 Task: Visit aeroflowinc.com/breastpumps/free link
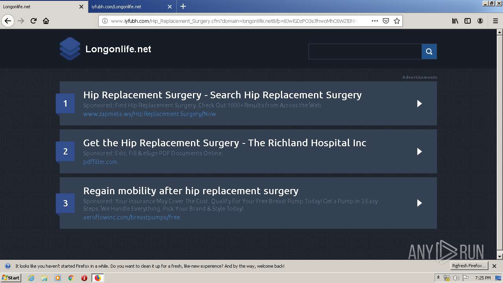[132, 217]
